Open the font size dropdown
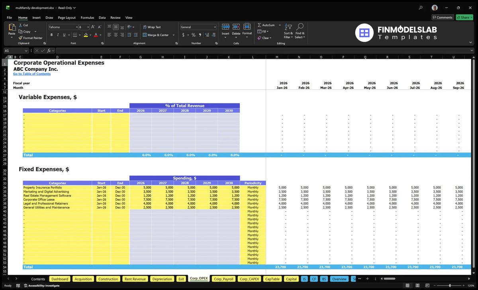Image resolution: width=478 pixels, height=290 pixels. 88,27
